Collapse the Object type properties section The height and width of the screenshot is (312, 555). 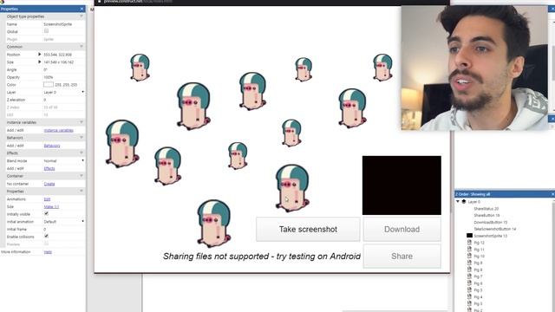coord(82,16)
